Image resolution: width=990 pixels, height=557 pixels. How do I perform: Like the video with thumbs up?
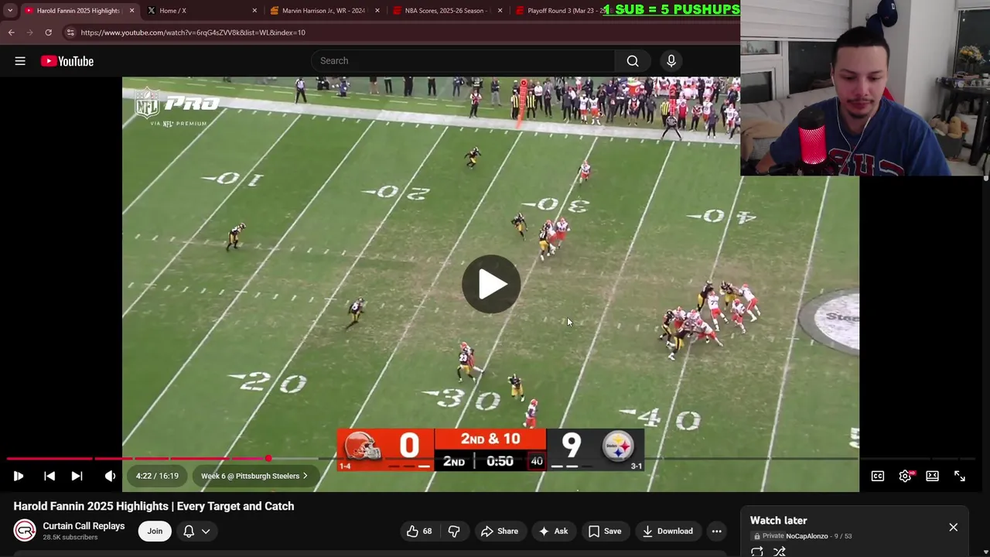[x=419, y=531]
